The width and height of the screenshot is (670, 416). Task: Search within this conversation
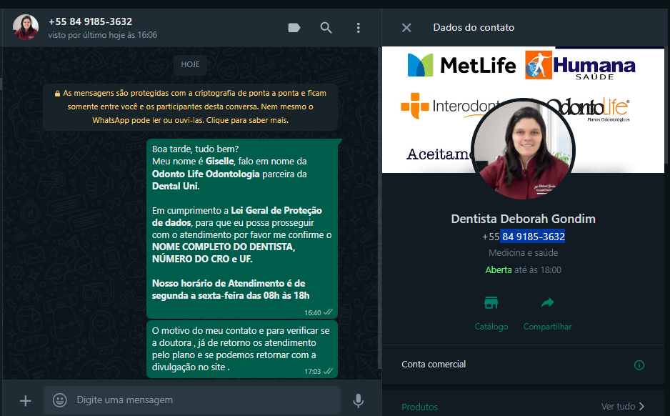(326, 28)
